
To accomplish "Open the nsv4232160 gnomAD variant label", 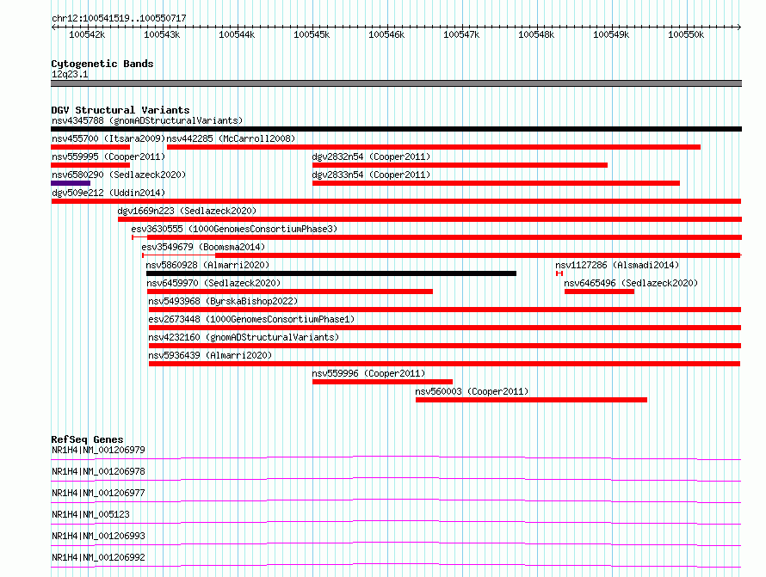I will [244, 337].
